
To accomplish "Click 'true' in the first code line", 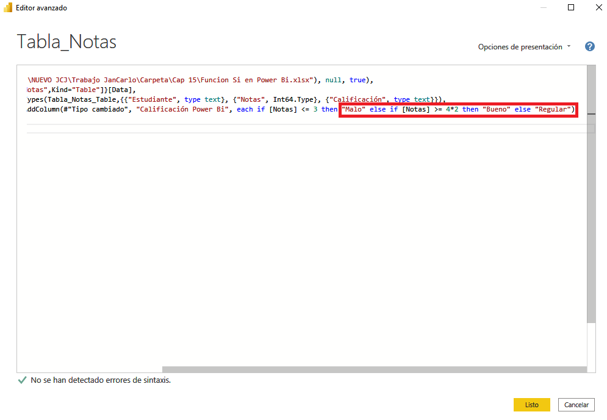I will pyautogui.click(x=357, y=80).
